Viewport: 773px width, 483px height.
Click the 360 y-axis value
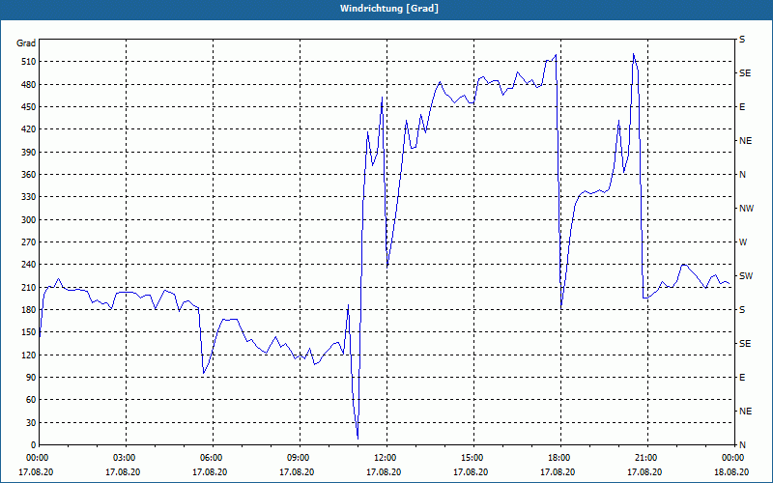click(27, 175)
